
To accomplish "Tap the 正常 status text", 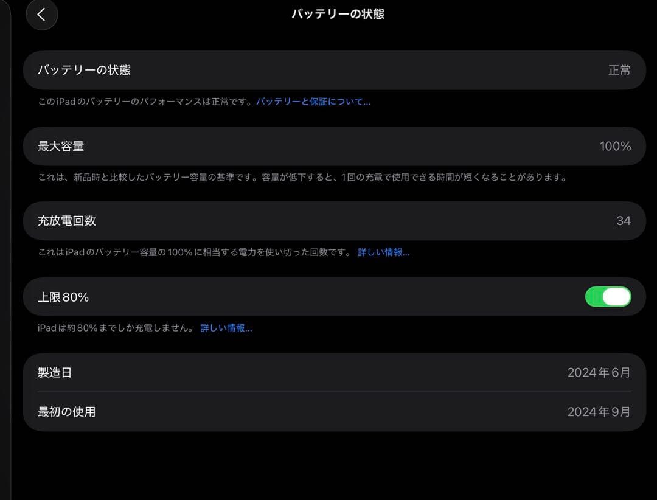I will (x=620, y=70).
